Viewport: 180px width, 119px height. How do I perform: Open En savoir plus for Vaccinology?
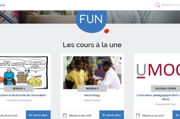click(112, 115)
